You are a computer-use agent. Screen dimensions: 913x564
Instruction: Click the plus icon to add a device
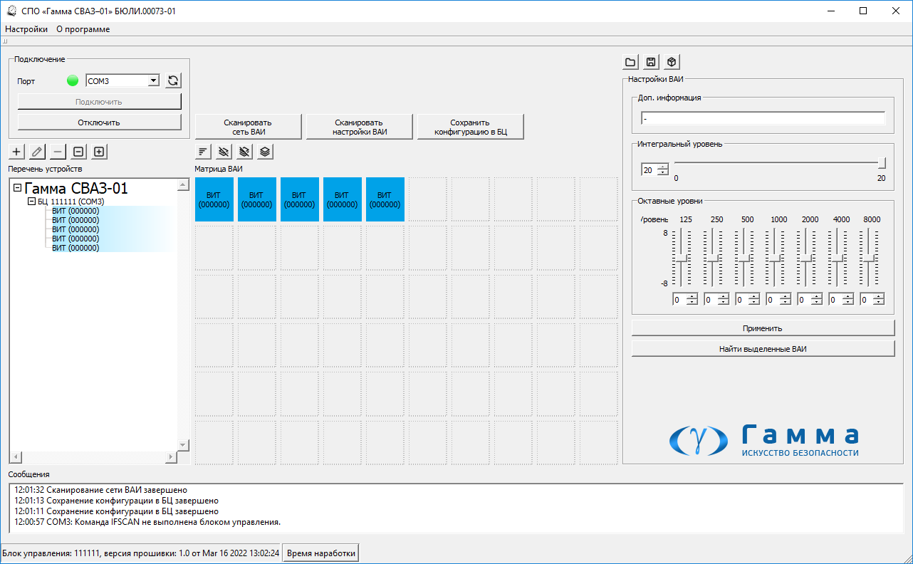point(17,152)
